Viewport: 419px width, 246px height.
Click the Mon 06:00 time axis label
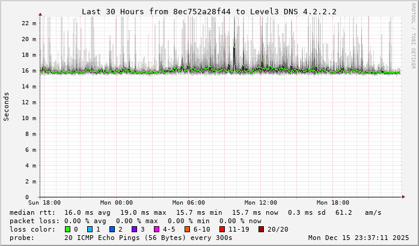(x=188, y=203)
